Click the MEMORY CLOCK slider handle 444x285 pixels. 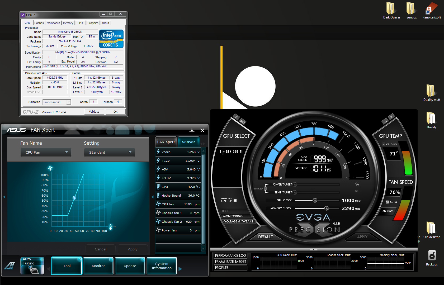point(326,208)
